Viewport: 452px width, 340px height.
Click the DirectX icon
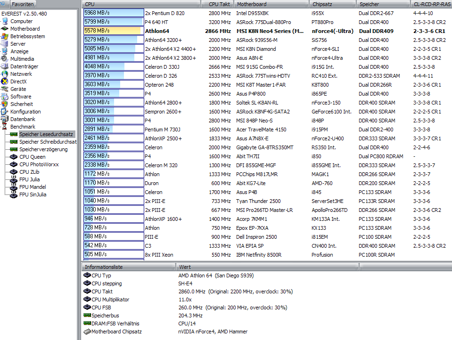[5, 81]
